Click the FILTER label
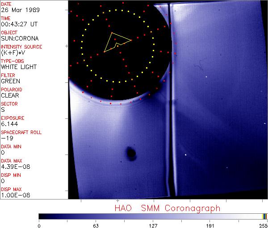 click(8, 75)
